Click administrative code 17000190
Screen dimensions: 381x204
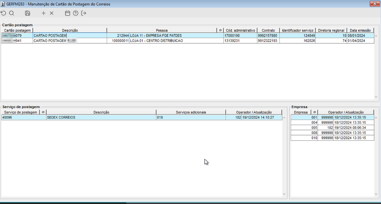[240, 35]
